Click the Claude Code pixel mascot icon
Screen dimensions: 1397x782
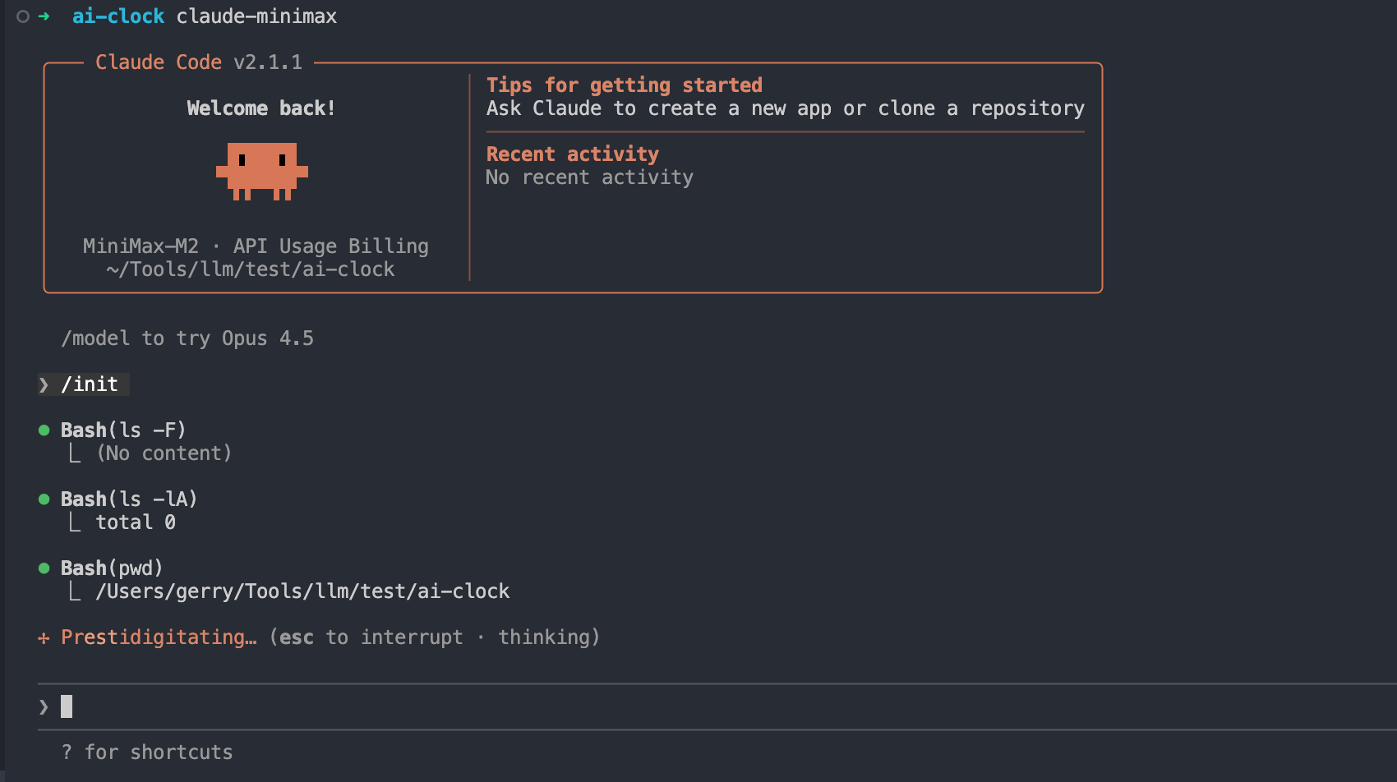coord(261,171)
